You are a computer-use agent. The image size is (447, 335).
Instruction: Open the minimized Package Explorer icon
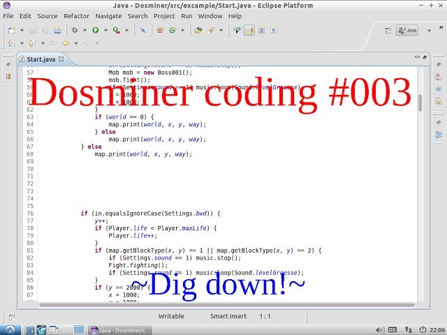(8, 76)
